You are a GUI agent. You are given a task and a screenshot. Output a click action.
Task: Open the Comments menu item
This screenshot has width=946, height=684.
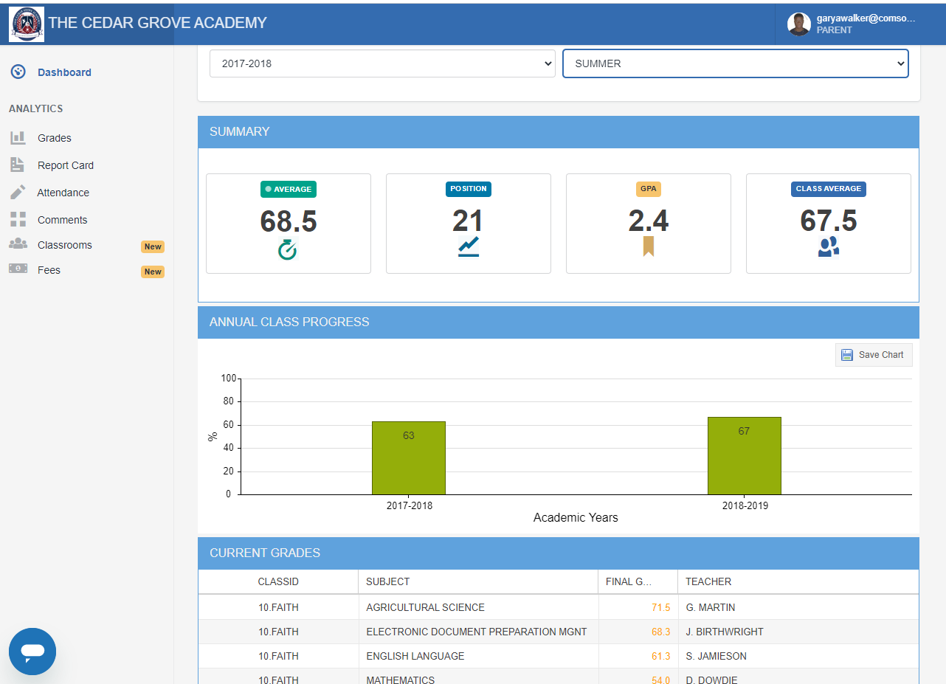63,220
